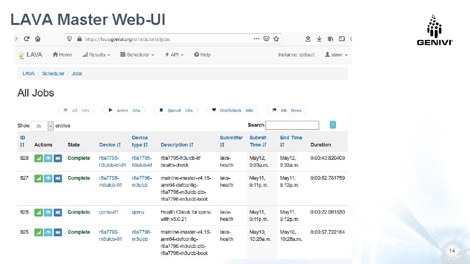This screenshot has width=470, height=264.
Task: Open the page actions three-dot menu
Action: coord(256,39)
